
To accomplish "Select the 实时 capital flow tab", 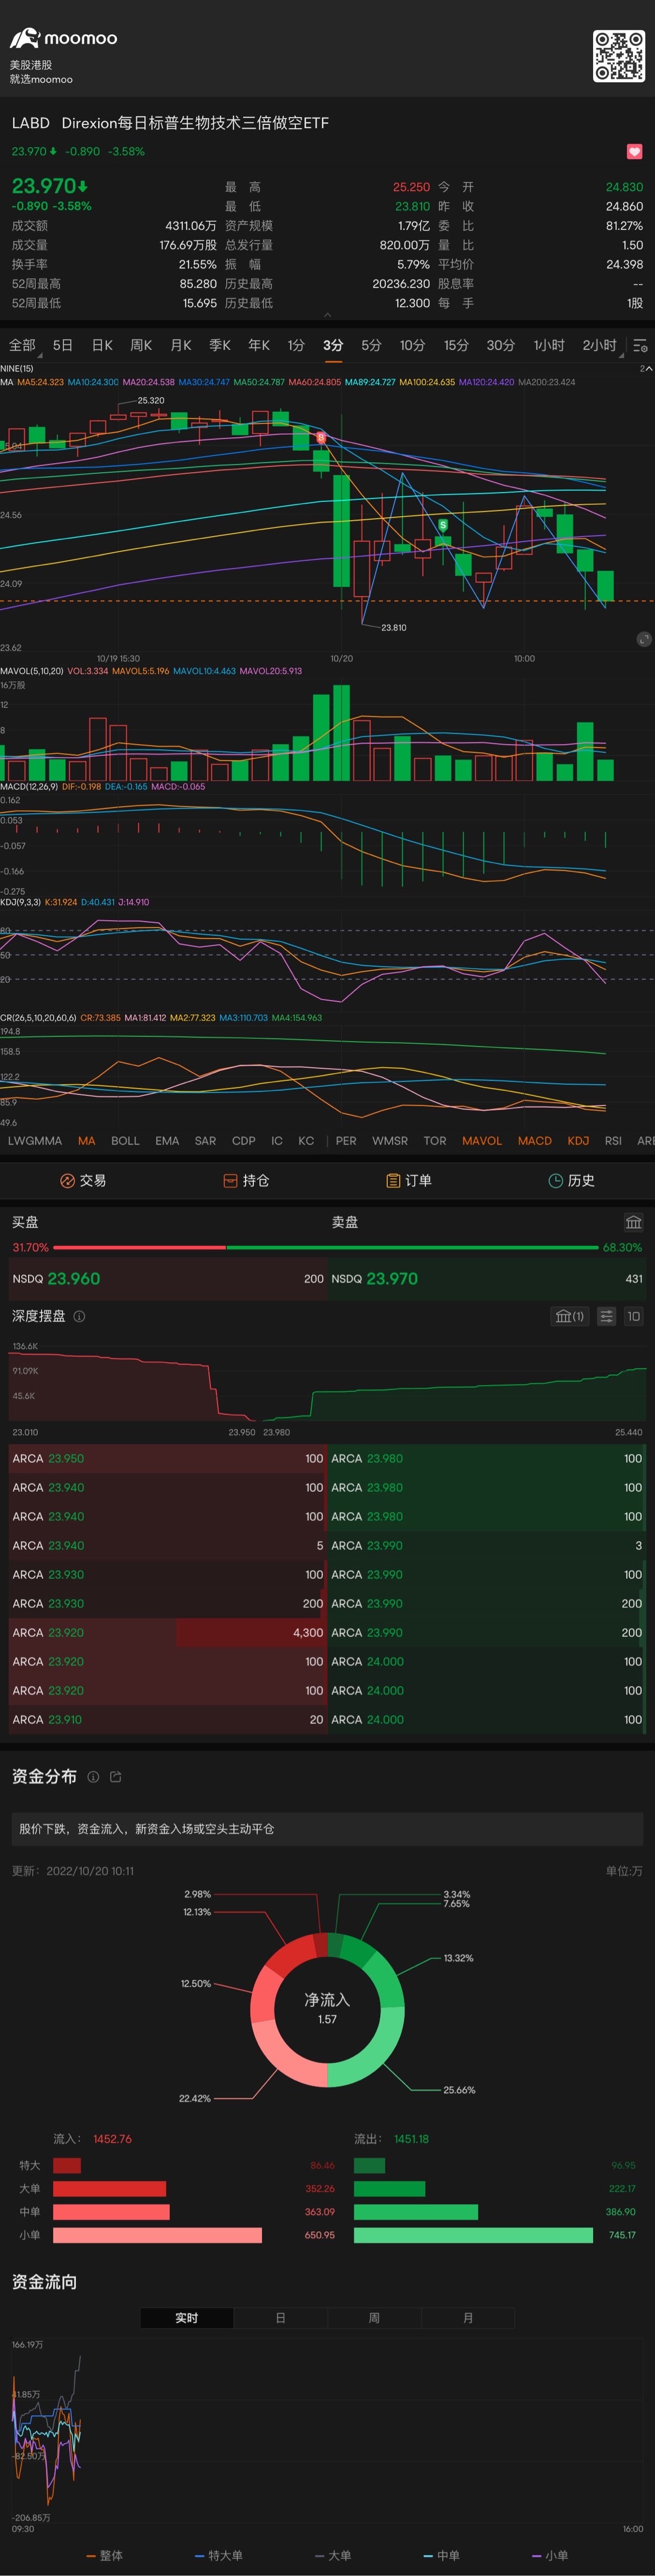I will [x=187, y=2318].
